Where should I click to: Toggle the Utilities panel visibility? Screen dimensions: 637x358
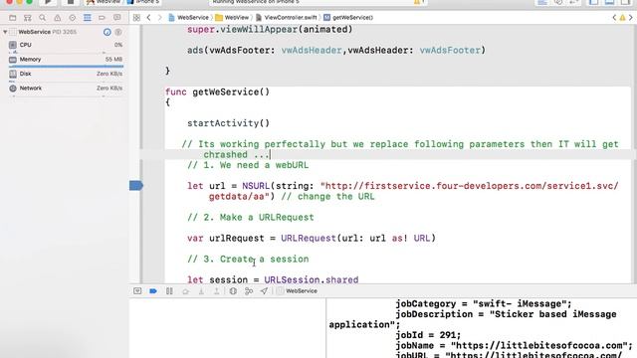[626, 2]
